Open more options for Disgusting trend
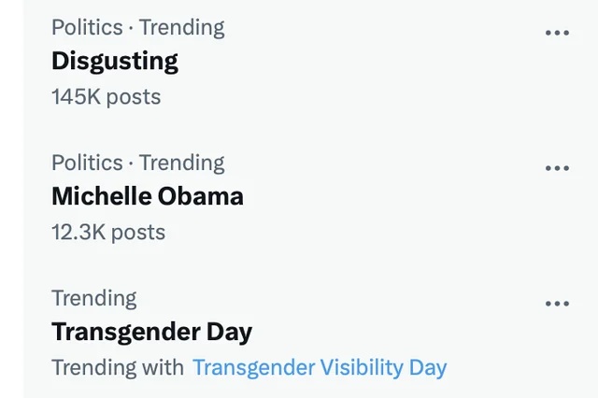The image size is (598, 398). pyautogui.click(x=557, y=33)
